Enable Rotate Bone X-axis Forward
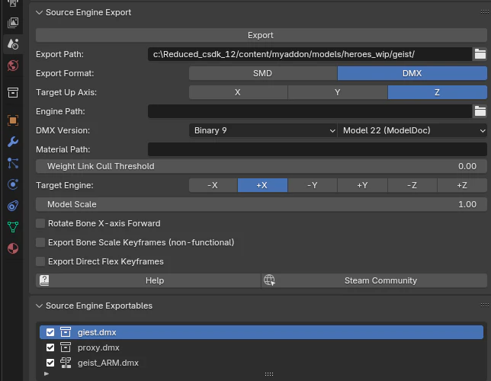This screenshot has height=381, width=491. (x=41, y=223)
